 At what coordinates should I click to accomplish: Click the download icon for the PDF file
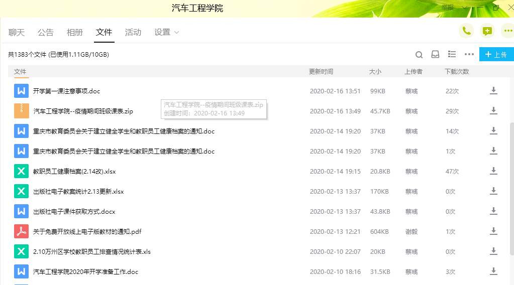click(x=493, y=231)
